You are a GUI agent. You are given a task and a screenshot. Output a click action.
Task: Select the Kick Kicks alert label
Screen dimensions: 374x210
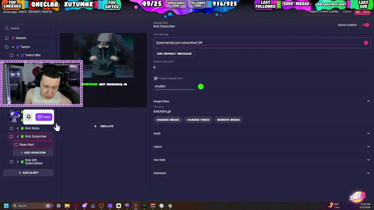tap(32, 128)
